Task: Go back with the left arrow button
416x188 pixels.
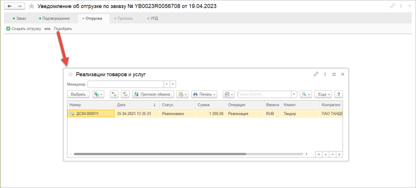Action: coord(9,6)
